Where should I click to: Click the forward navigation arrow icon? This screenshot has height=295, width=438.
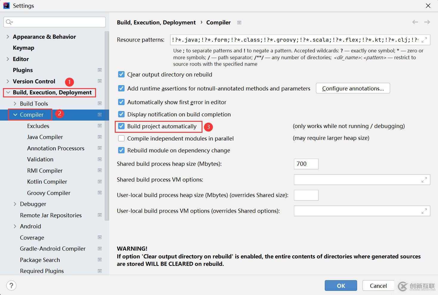click(x=427, y=22)
